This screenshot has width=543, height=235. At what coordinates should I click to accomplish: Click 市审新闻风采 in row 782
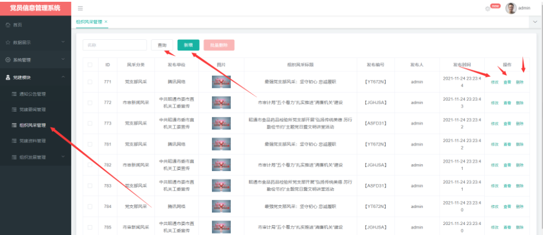click(x=136, y=165)
